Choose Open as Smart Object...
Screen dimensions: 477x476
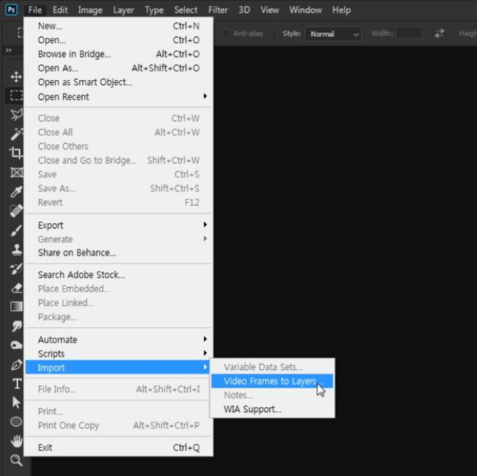point(119,82)
